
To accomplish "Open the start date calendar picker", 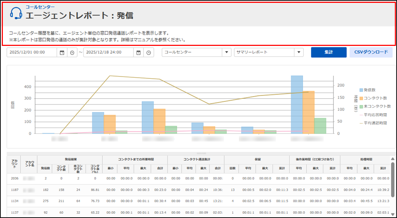I will 62,53.
